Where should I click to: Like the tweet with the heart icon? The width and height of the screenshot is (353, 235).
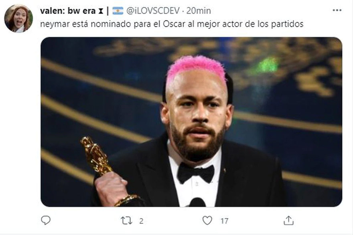pos(207,221)
